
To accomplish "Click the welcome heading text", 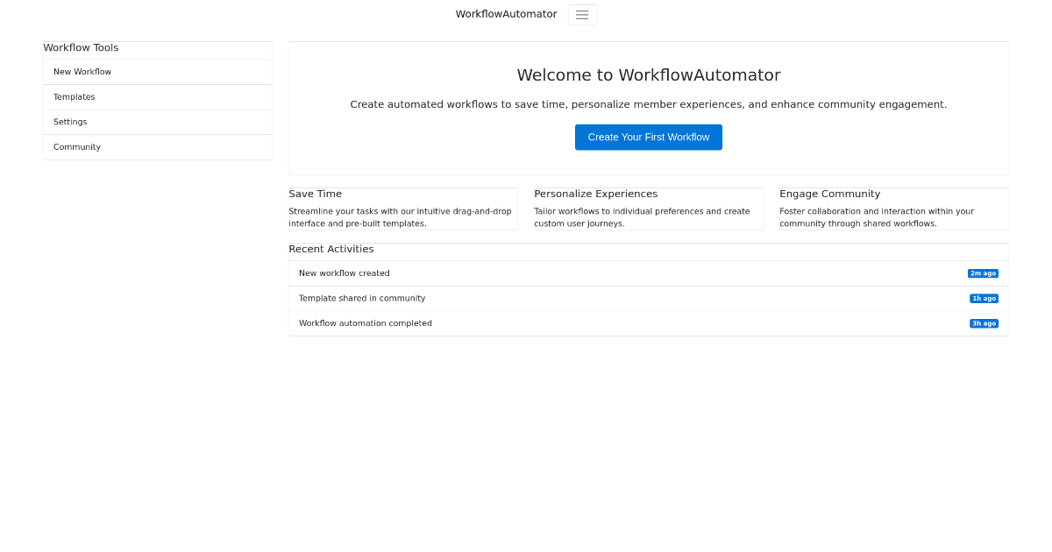I will (x=649, y=75).
